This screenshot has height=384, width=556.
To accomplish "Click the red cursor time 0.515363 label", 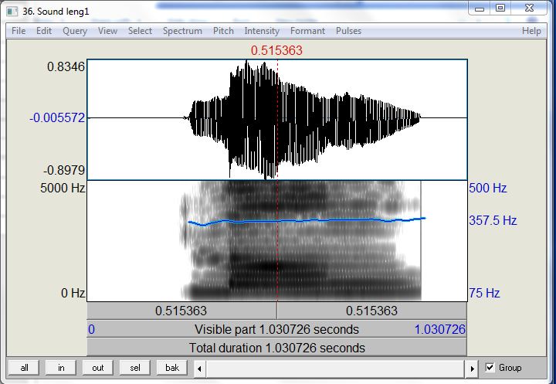I will tap(276, 50).
